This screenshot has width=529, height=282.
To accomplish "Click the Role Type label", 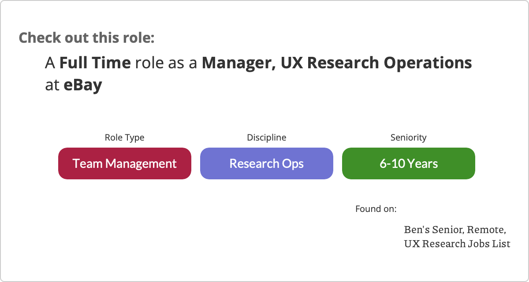I will point(124,137).
